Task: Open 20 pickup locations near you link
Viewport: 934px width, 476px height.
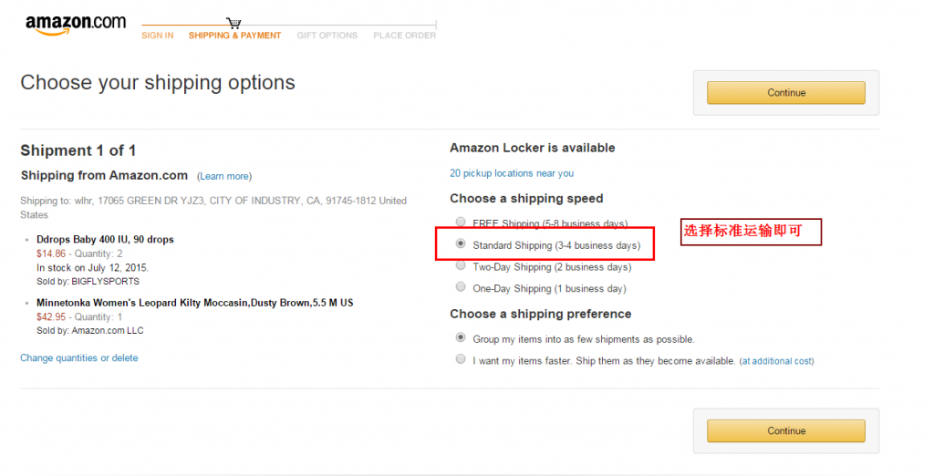Action: point(512,173)
